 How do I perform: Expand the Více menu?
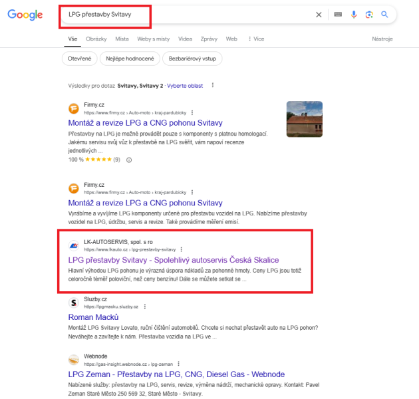click(256, 39)
